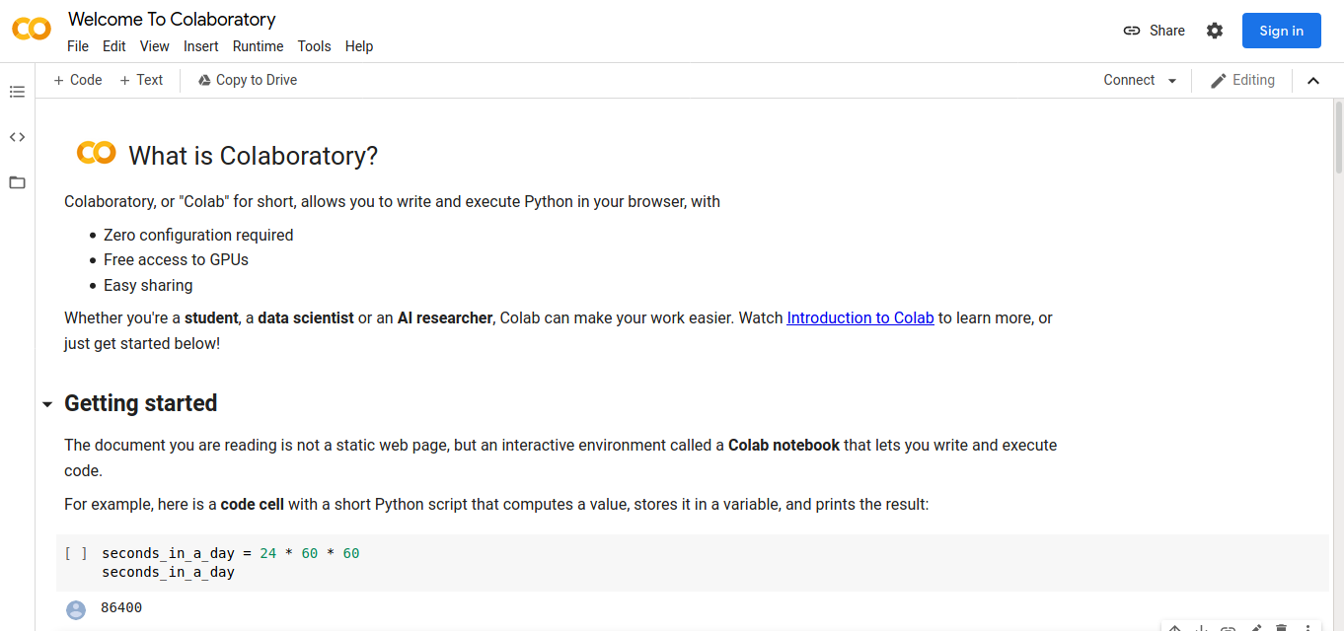Add a new Text cell

tap(141, 80)
